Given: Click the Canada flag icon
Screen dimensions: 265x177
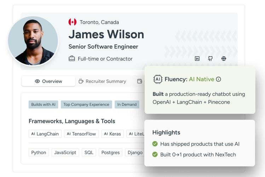Looking at the screenshot, I should click(x=73, y=22).
